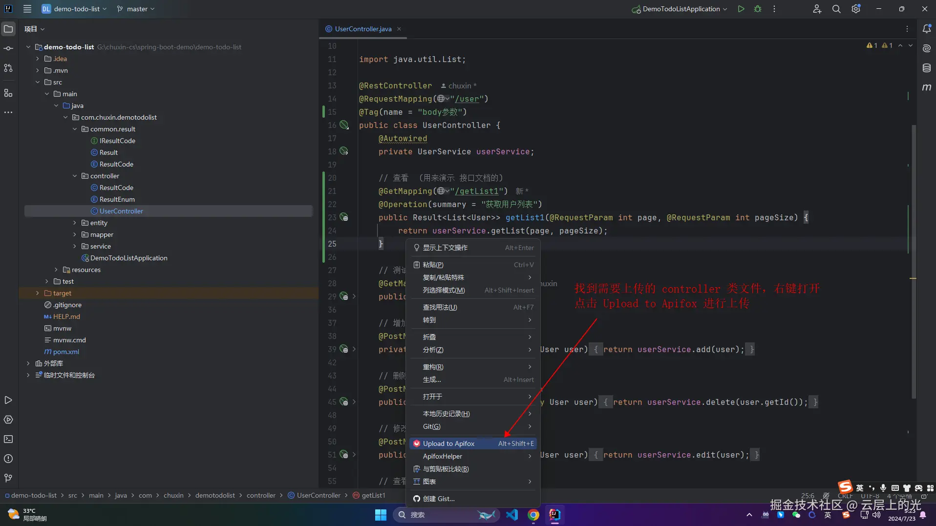Viewport: 936px width, 526px height.
Task: Open Search Everywhere
Action: (836, 9)
